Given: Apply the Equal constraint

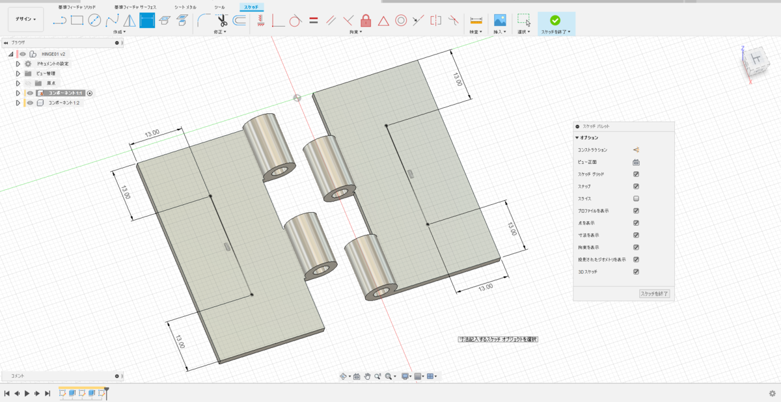Looking at the screenshot, I should [313, 20].
